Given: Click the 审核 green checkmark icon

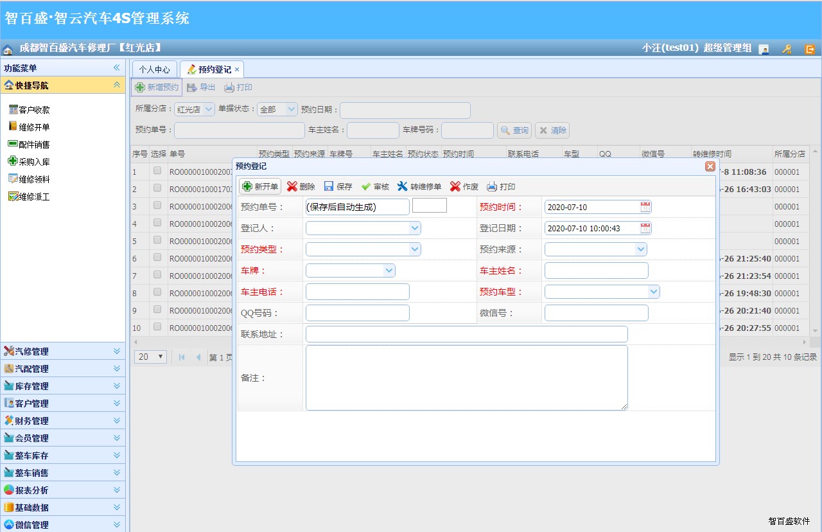Looking at the screenshot, I should (366, 186).
